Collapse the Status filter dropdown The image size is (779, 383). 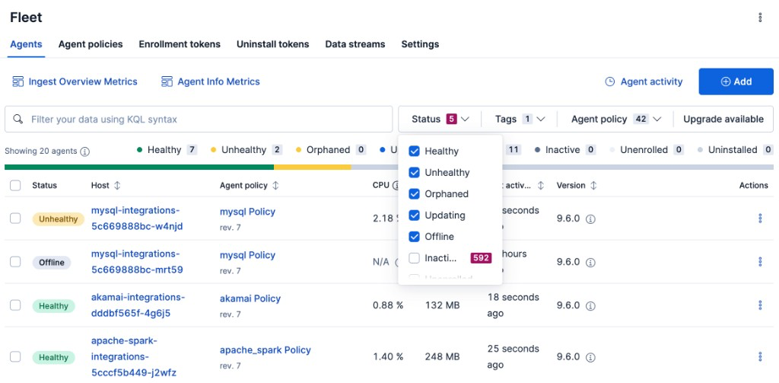pyautogui.click(x=440, y=120)
